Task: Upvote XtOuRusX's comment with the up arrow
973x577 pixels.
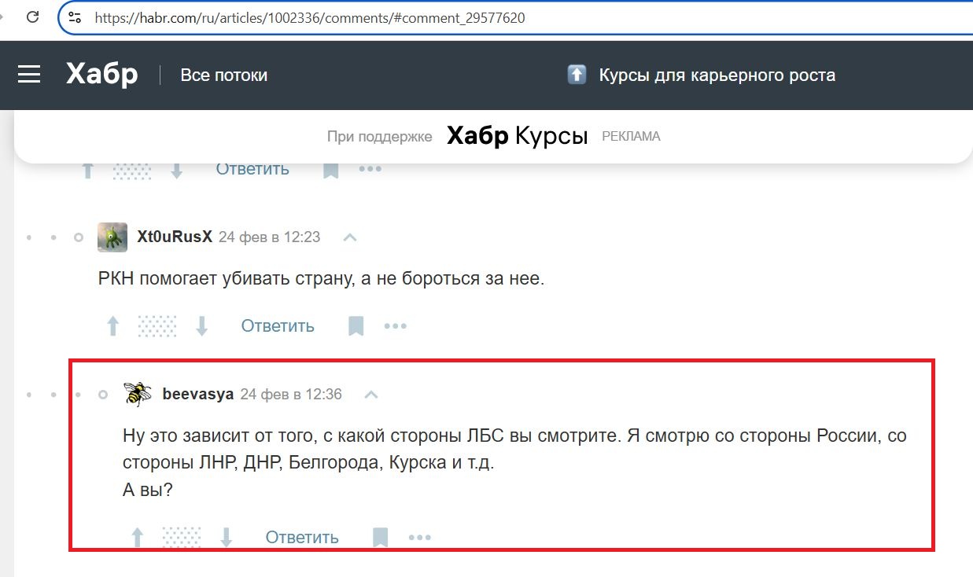Action: (112, 325)
